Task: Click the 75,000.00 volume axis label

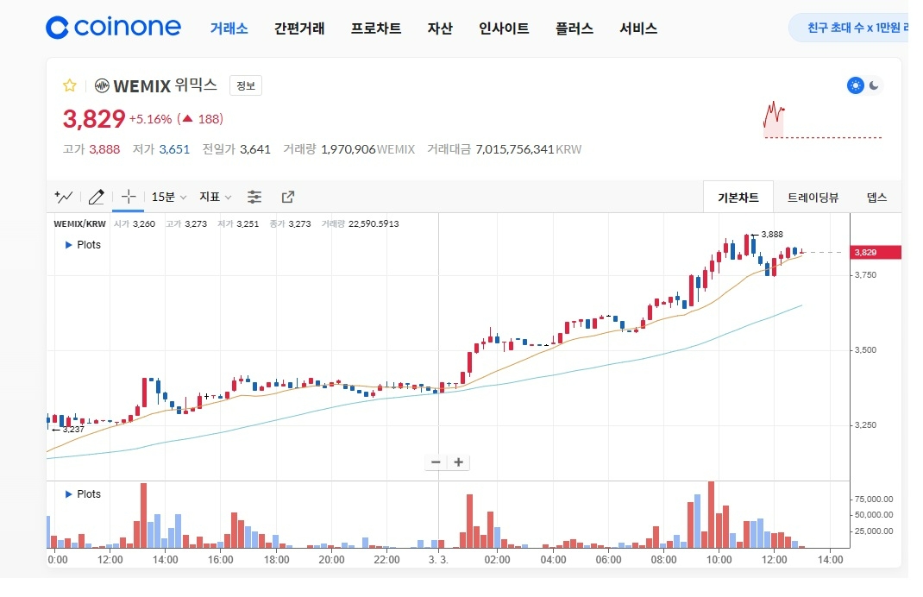Action: pos(874,500)
